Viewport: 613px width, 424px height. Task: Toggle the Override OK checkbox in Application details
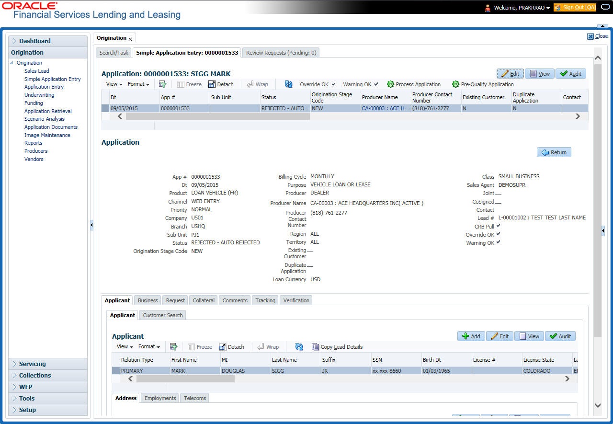(x=499, y=234)
